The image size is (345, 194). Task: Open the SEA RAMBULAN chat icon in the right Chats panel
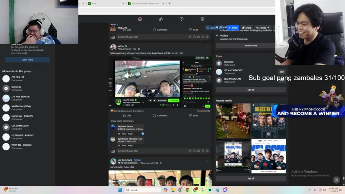pyautogui.click(x=219, y=80)
